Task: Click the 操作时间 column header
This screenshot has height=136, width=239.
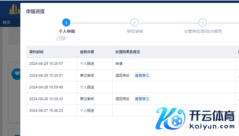Action: point(36,52)
